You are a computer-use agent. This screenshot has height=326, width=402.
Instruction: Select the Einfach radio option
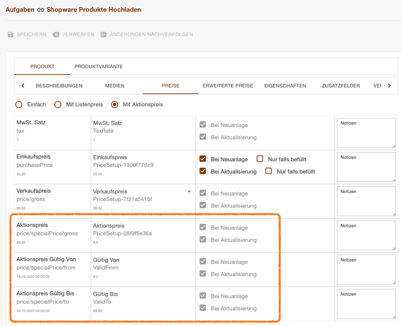pyautogui.click(x=19, y=105)
